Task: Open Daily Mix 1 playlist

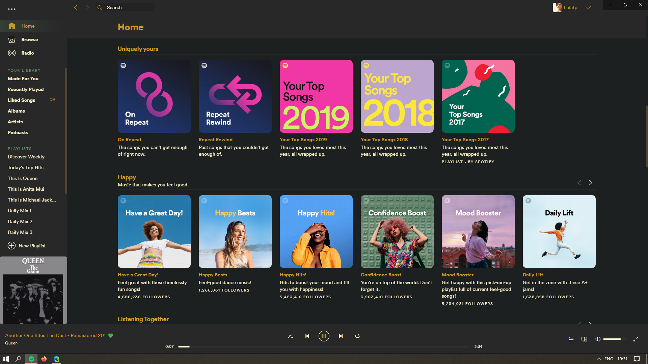Action: (x=20, y=211)
